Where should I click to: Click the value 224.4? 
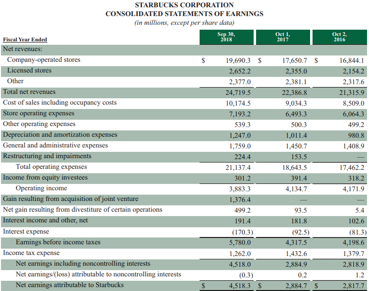pos(242,157)
